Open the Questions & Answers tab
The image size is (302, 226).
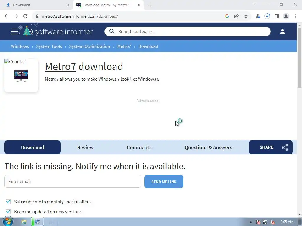click(208, 147)
